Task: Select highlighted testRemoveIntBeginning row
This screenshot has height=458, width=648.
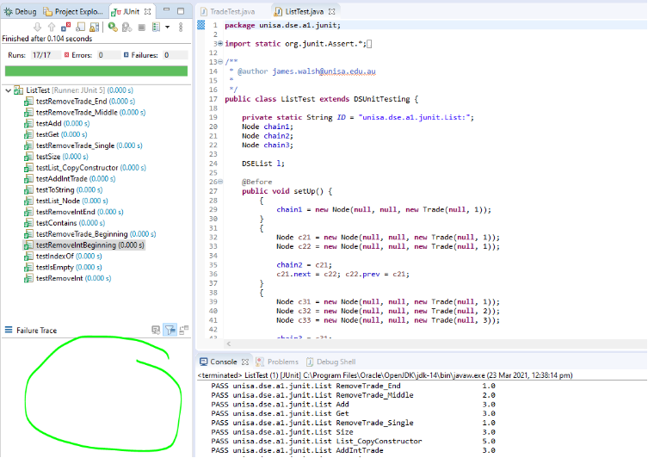Action: pyautogui.click(x=83, y=245)
